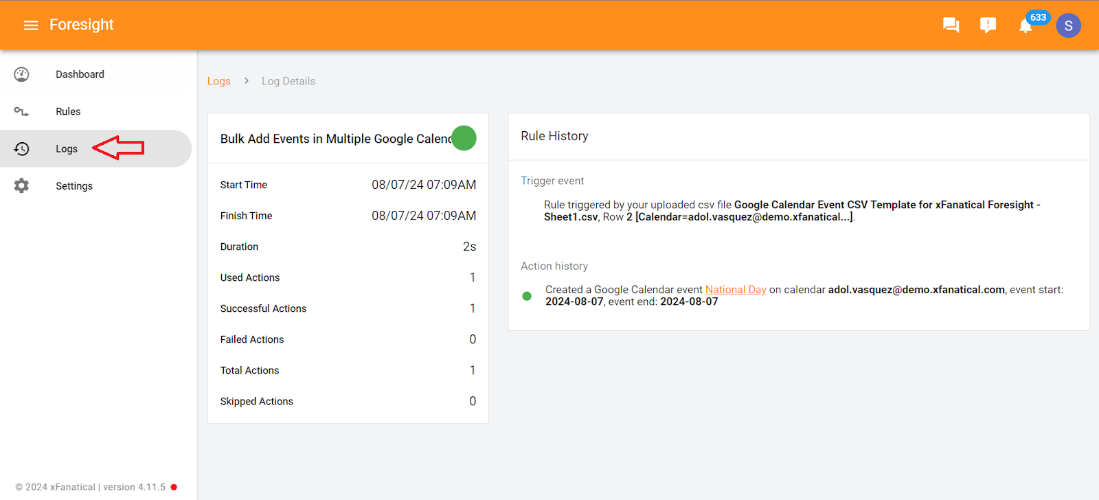Click the Trigger event label
The width and height of the screenshot is (1099, 500).
(x=552, y=181)
